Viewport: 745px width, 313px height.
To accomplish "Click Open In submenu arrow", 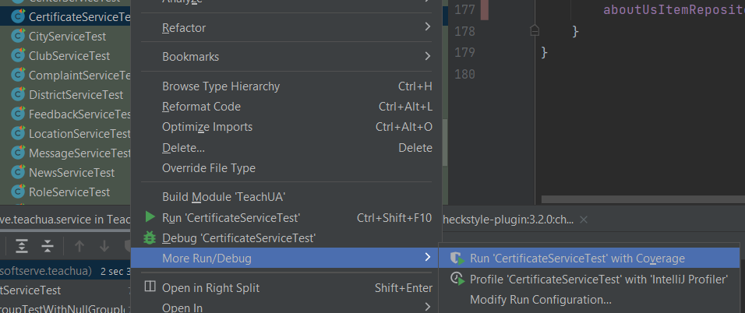I will pos(428,306).
